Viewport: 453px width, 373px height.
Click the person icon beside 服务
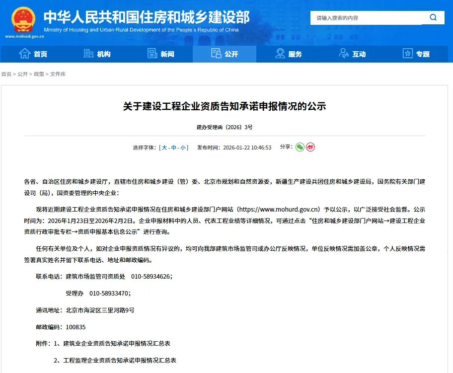click(280, 54)
